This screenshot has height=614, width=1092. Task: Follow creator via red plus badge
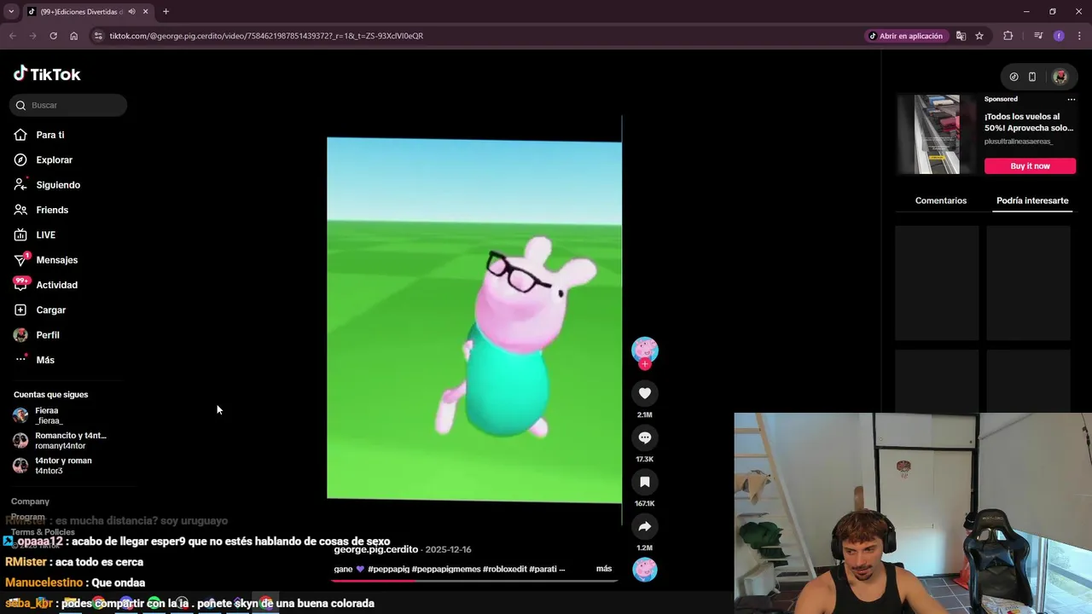[645, 364]
